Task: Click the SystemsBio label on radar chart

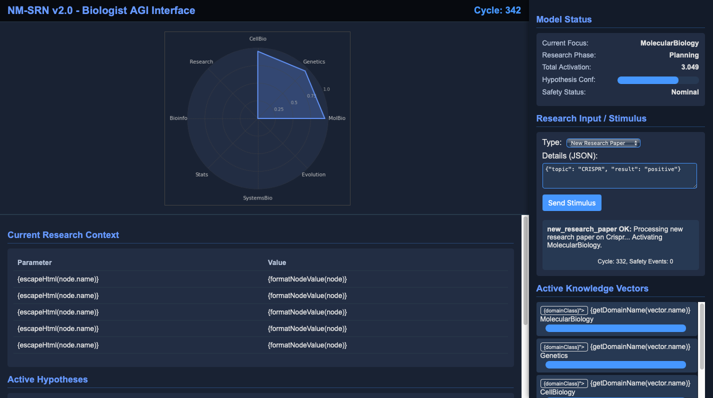Action: [x=257, y=198]
